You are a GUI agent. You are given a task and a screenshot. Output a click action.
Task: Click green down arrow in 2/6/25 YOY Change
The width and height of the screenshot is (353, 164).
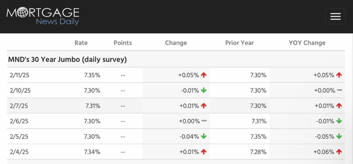tap(339, 121)
